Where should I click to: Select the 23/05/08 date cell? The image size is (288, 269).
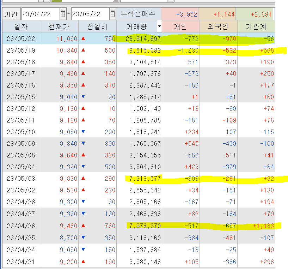point(21,155)
